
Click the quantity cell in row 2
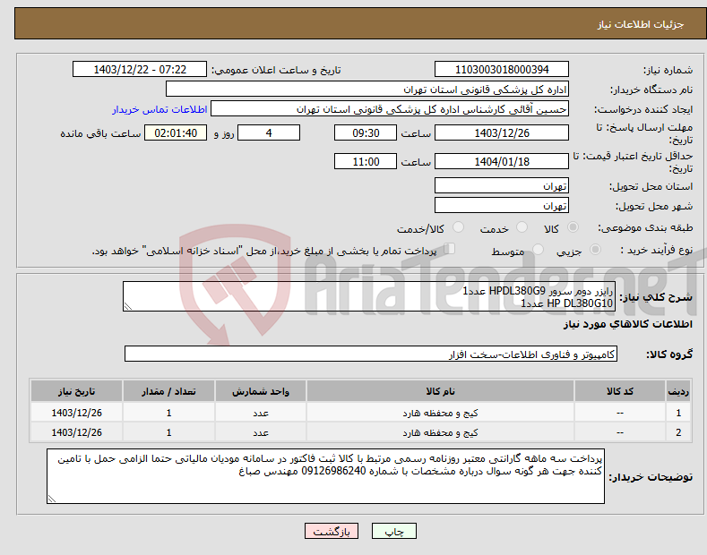coord(168,432)
